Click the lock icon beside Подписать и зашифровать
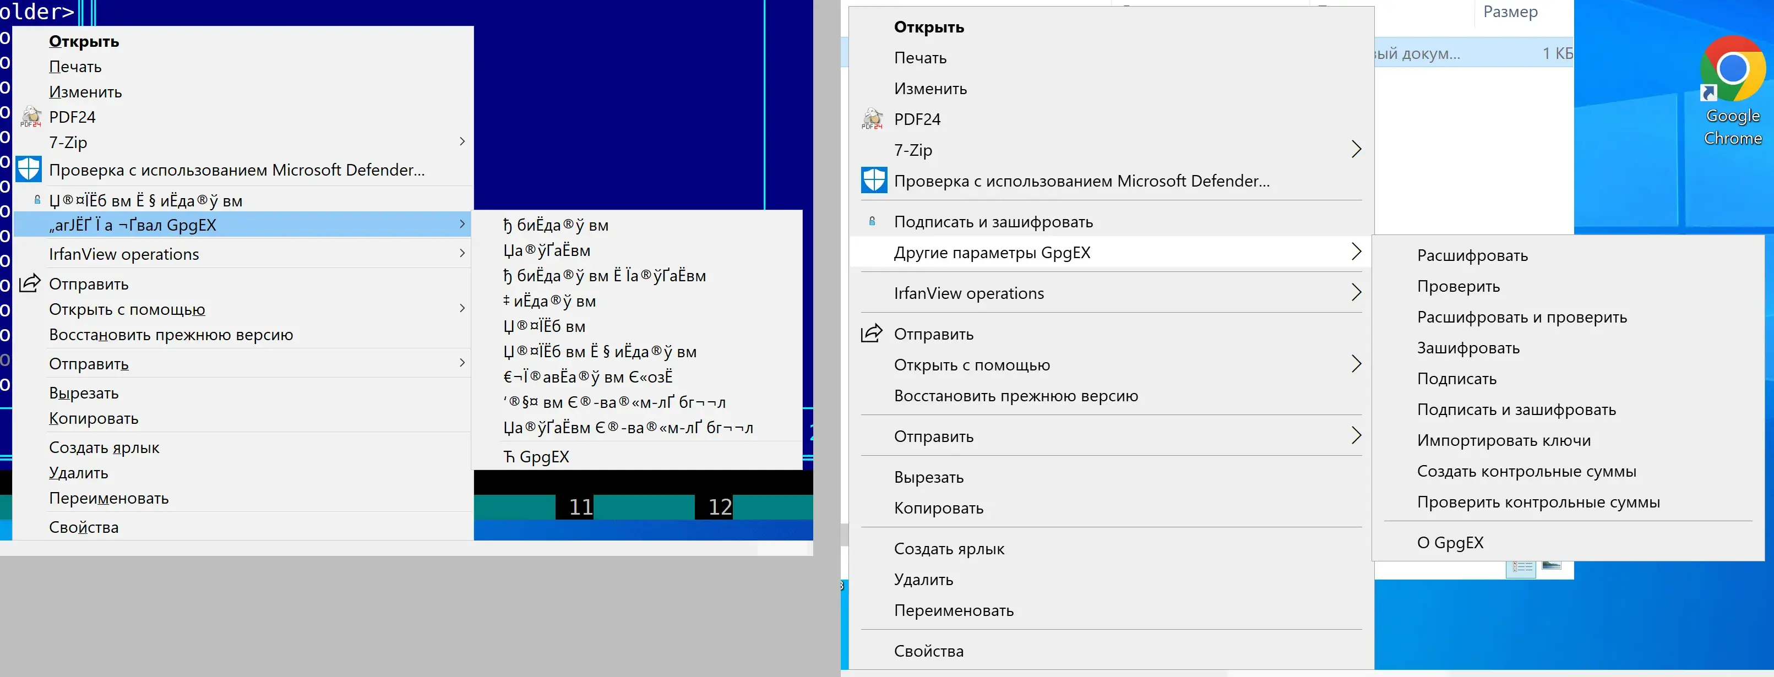 pos(872,222)
